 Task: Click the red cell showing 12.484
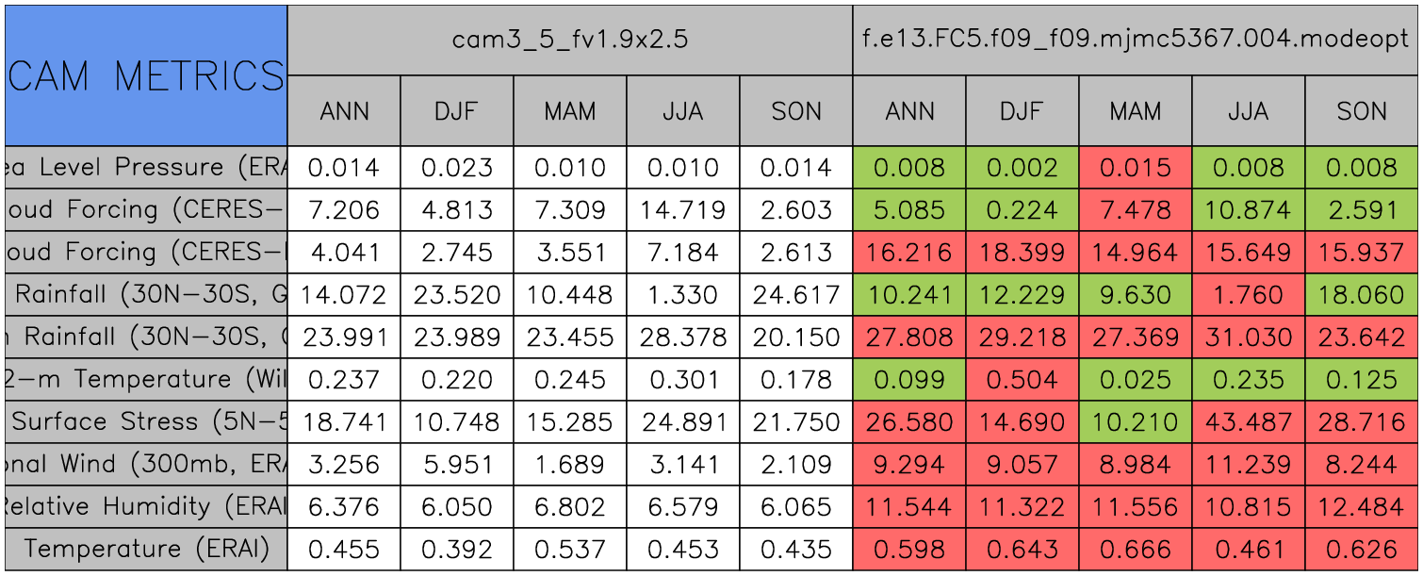pos(1362,507)
